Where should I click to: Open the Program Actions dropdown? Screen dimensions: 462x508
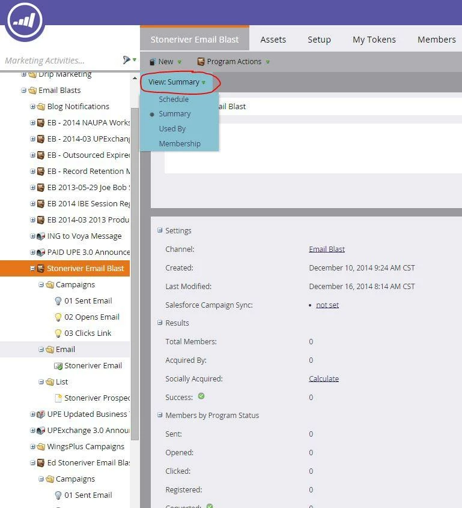click(234, 62)
